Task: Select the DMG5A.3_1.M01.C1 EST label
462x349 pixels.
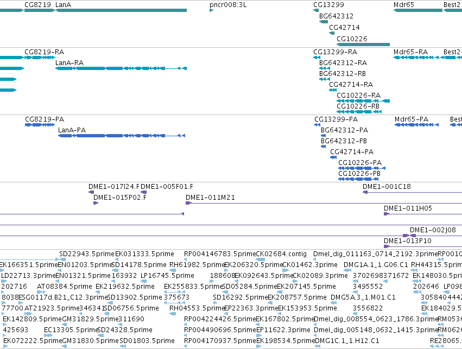Action: [363, 297]
